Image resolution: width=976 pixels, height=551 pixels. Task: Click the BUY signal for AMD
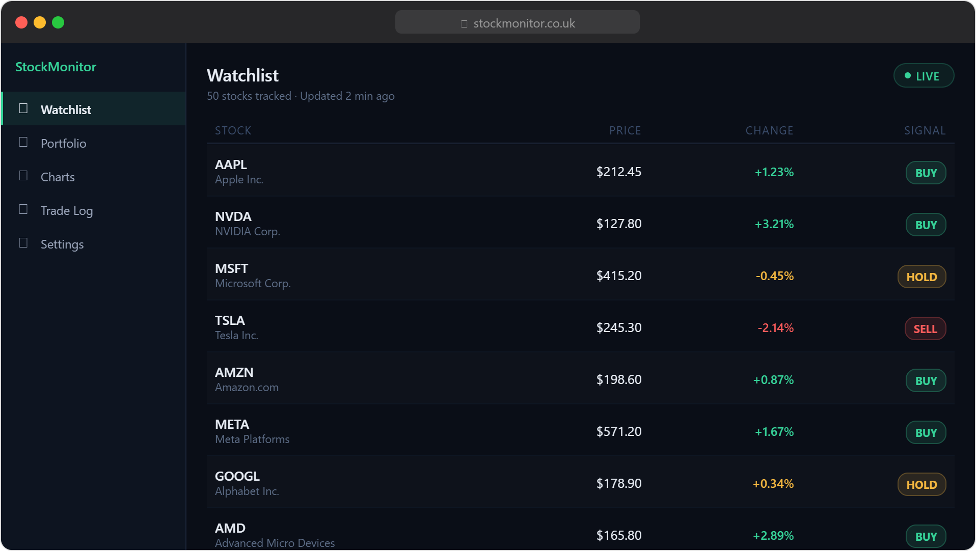[926, 537]
